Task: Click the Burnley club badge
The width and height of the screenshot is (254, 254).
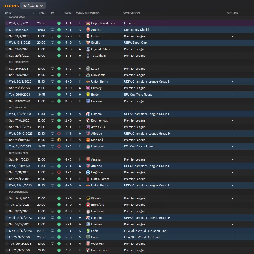Action: (x=88, y=88)
